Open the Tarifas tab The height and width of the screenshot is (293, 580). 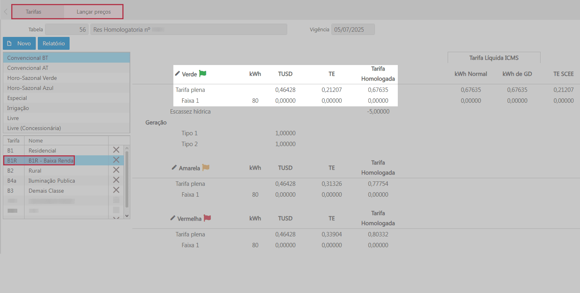coord(34,12)
